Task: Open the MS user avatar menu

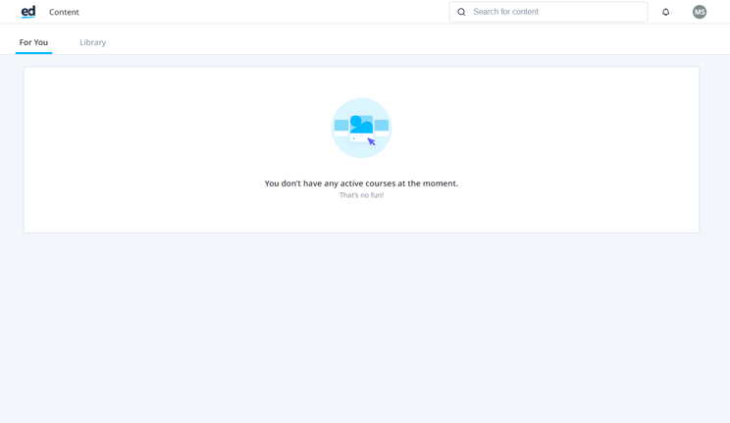Action: tap(700, 12)
